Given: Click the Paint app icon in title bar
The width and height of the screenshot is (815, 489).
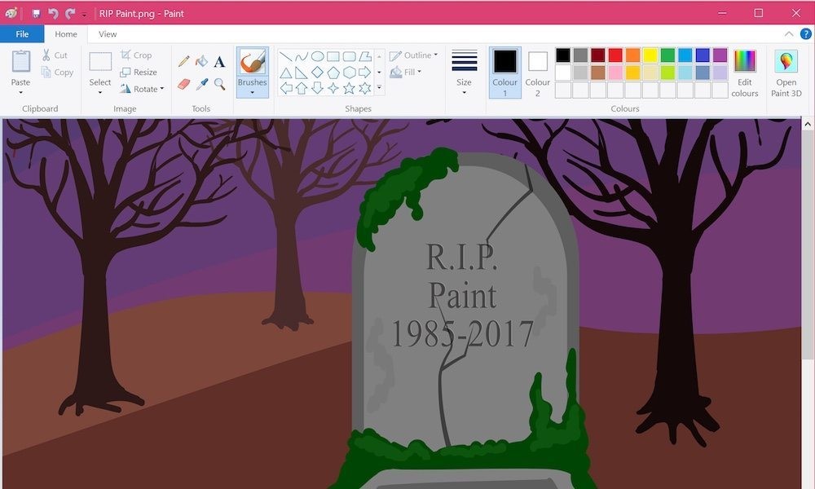Looking at the screenshot, I should (11, 13).
